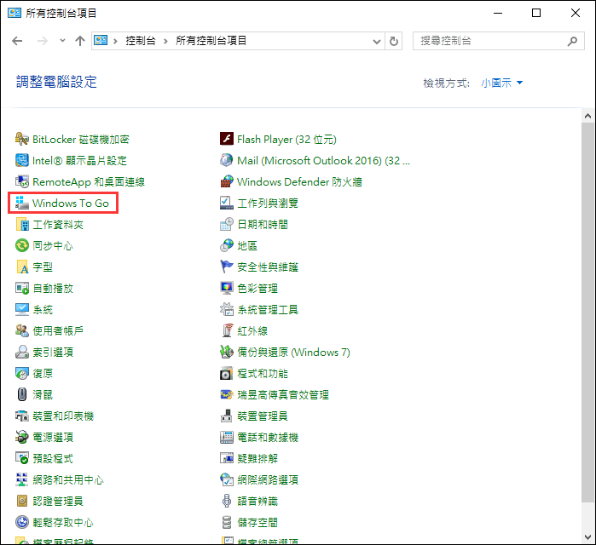
Task: Open 語音辨識 link
Action: click(257, 501)
